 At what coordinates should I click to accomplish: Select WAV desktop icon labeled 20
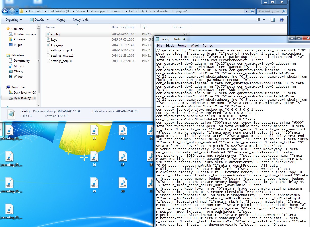tap(123, 183)
